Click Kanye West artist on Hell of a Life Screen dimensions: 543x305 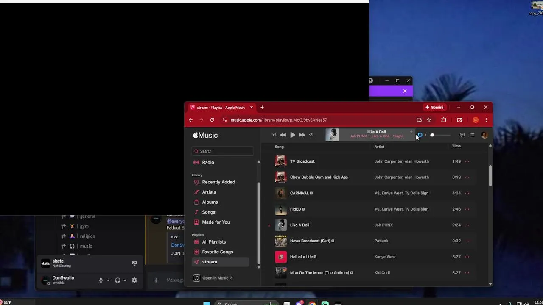click(385, 257)
